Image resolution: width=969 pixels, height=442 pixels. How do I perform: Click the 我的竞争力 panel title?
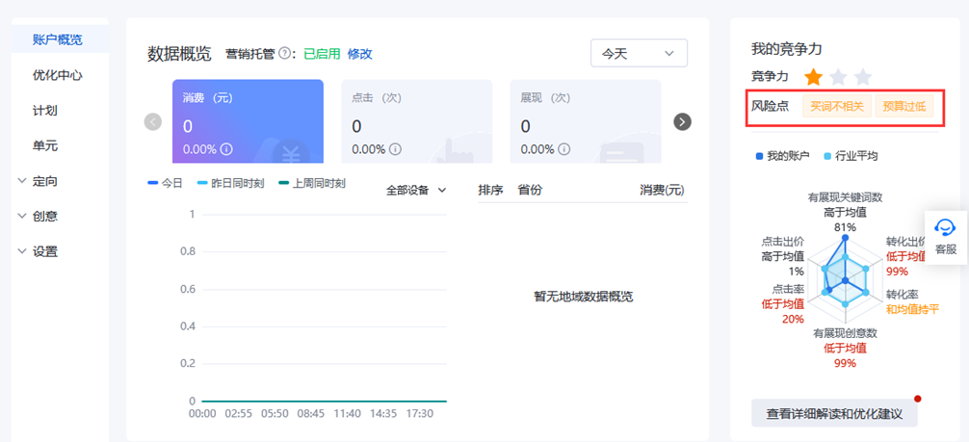[786, 49]
